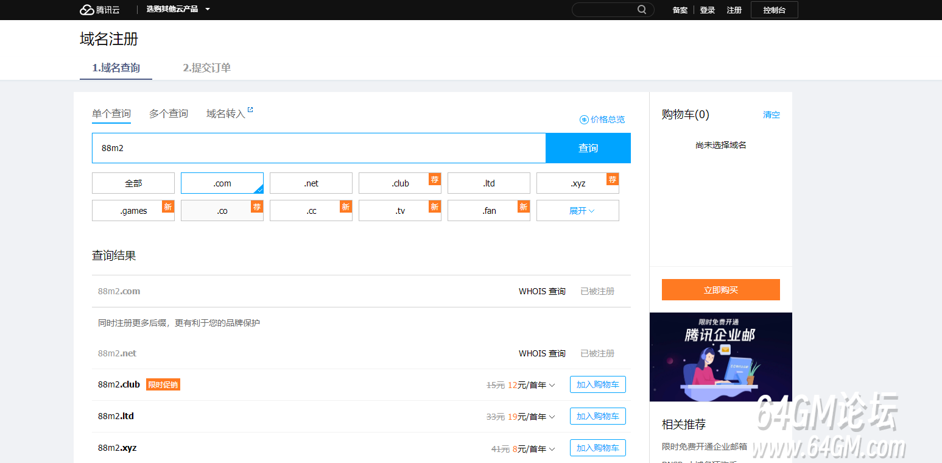Image resolution: width=942 pixels, height=463 pixels.
Task: Open the 限时免费开通企业邮箱 recommendation link
Action: coord(705,447)
